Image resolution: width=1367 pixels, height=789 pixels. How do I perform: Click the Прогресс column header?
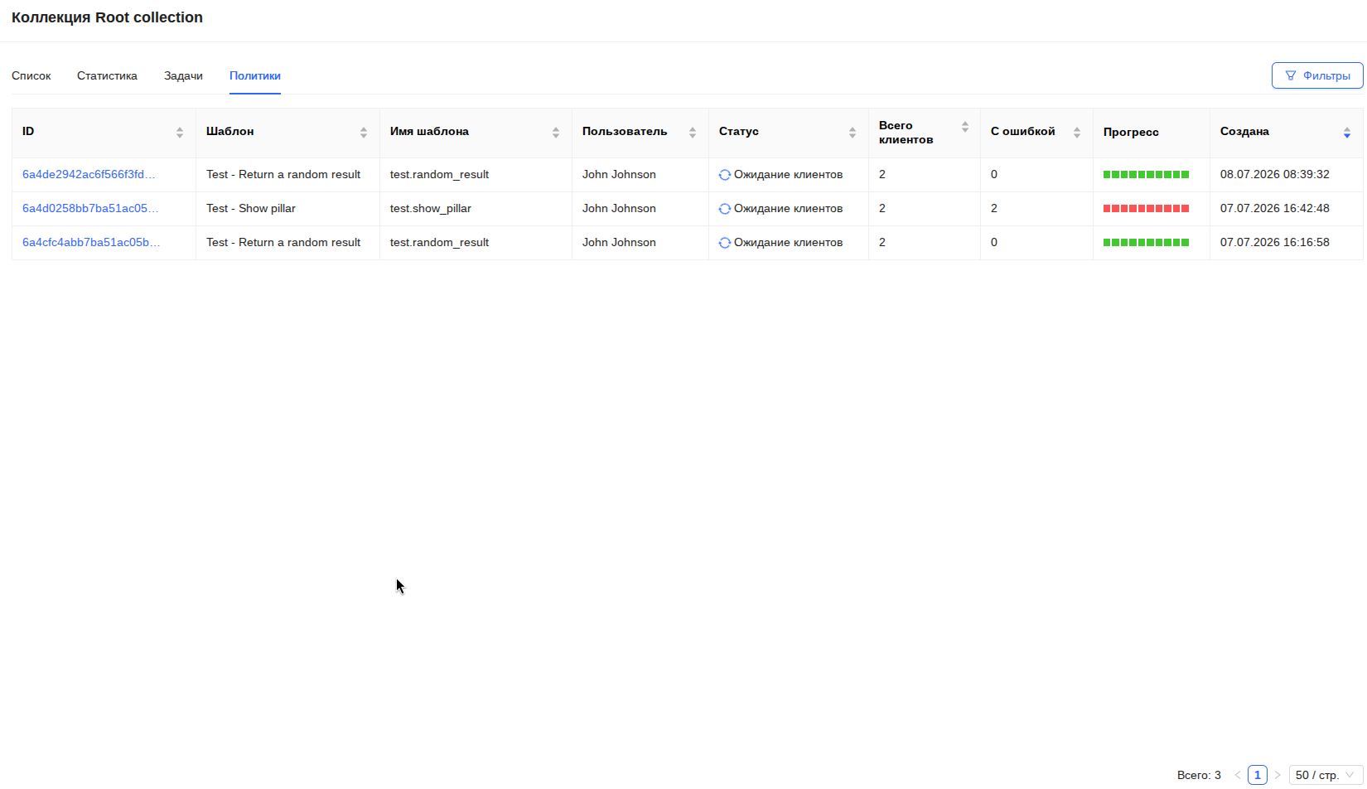1131,132
